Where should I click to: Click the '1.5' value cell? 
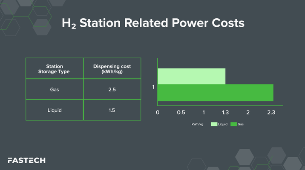[112, 110]
